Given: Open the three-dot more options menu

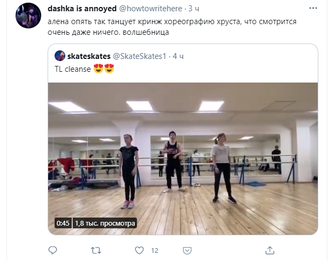Looking at the screenshot, I should 313,8.
